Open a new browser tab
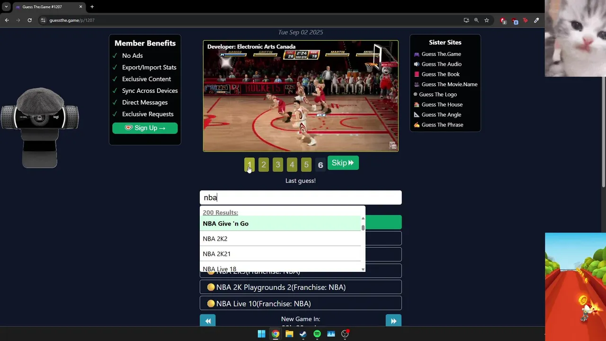Image resolution: width=606 pixels, height=341 pixels. pos(92,7)
